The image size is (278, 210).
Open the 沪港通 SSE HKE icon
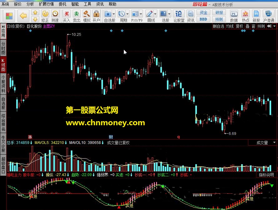coord(268,16)
